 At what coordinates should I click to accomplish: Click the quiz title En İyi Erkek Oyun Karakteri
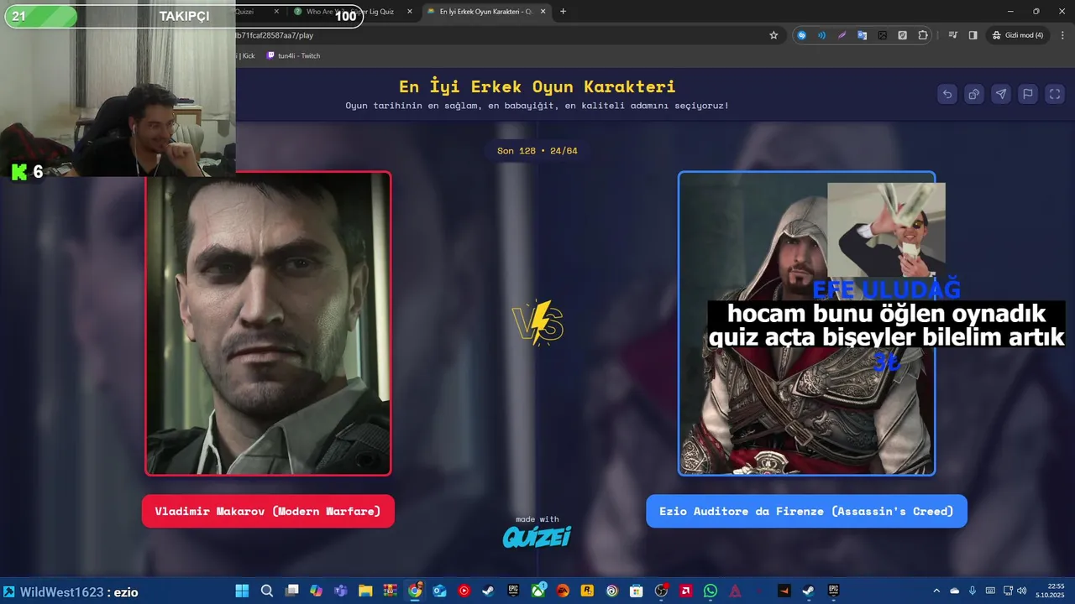(x=537, y=86)
